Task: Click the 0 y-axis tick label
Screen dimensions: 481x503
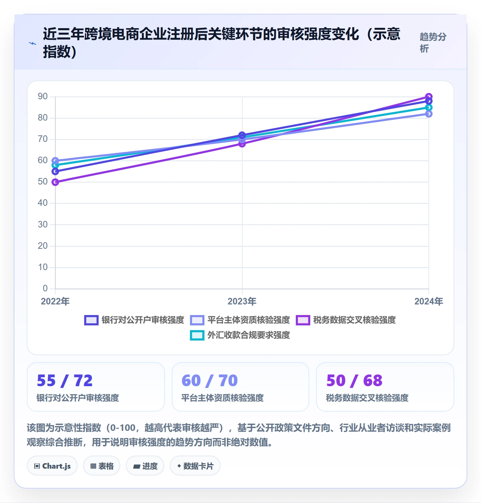Action: pyautogui.click(x=45, y=288)
